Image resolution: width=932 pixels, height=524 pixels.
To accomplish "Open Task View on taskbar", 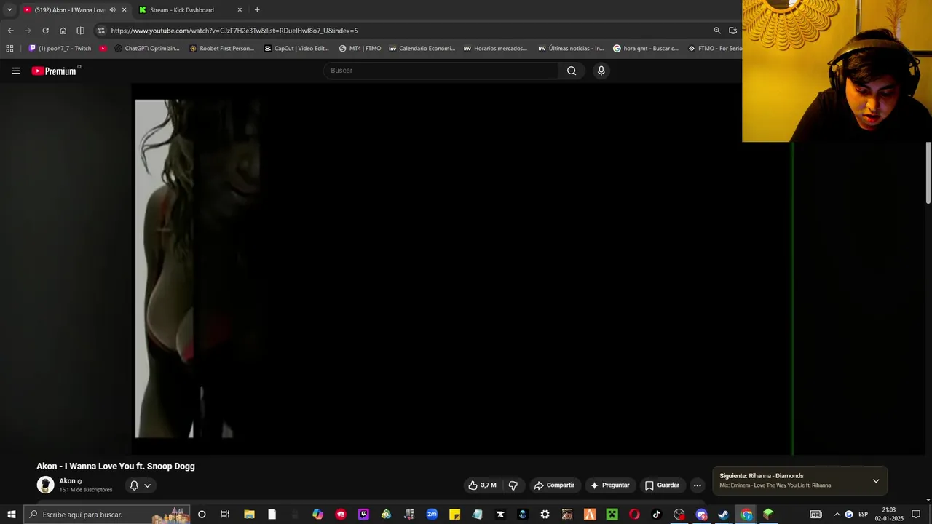I will pyautogui.click(x=225, y=515).
